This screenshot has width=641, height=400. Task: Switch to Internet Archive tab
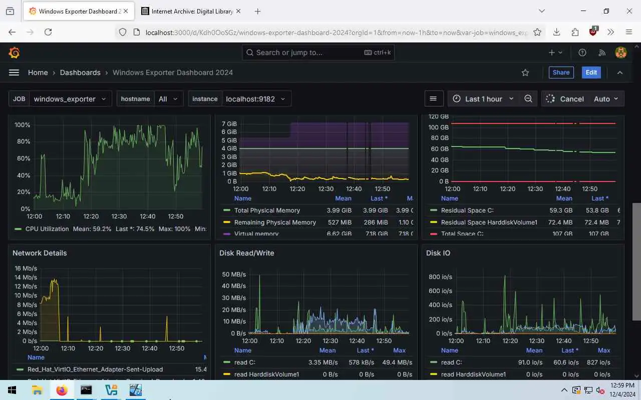pos(191,11)
